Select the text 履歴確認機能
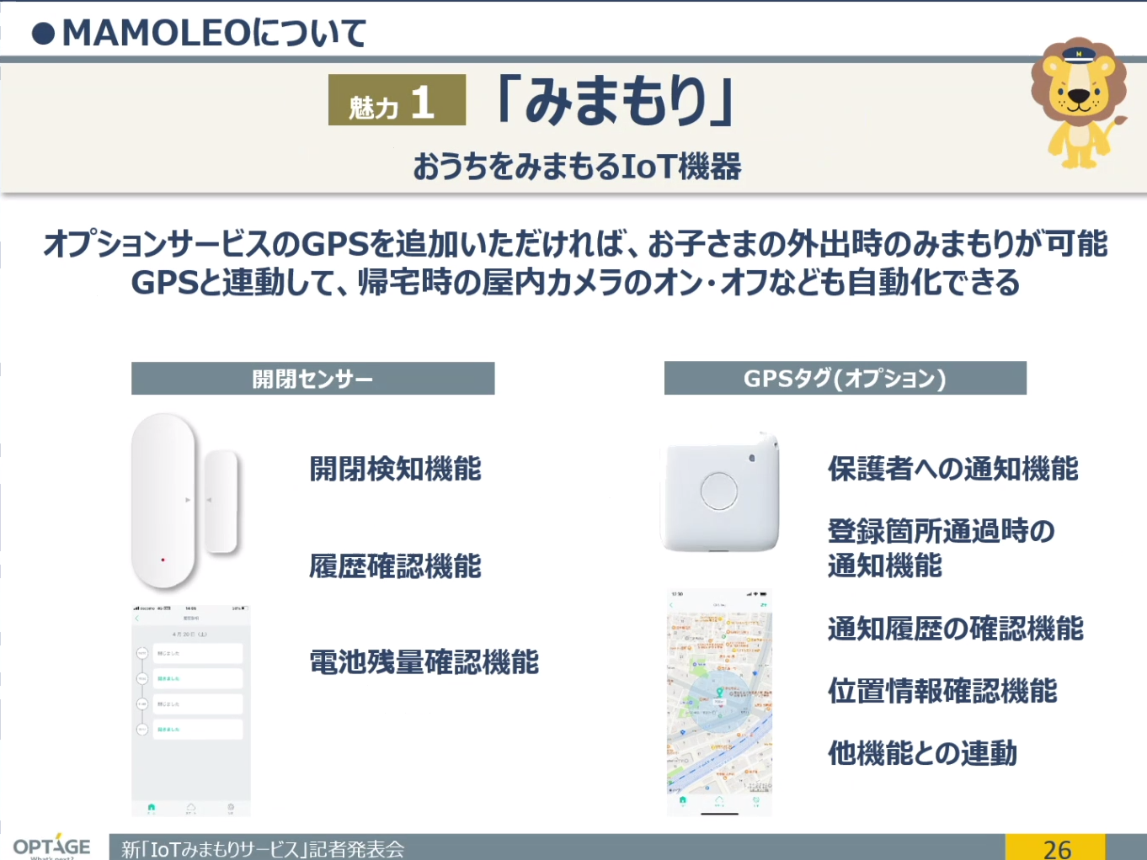Image resolution: width=1147 pixels, height=860 pixels. (396, 566)
